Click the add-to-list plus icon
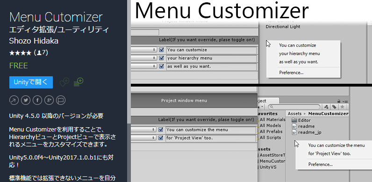372x182 pixels. tap(79, 82)
